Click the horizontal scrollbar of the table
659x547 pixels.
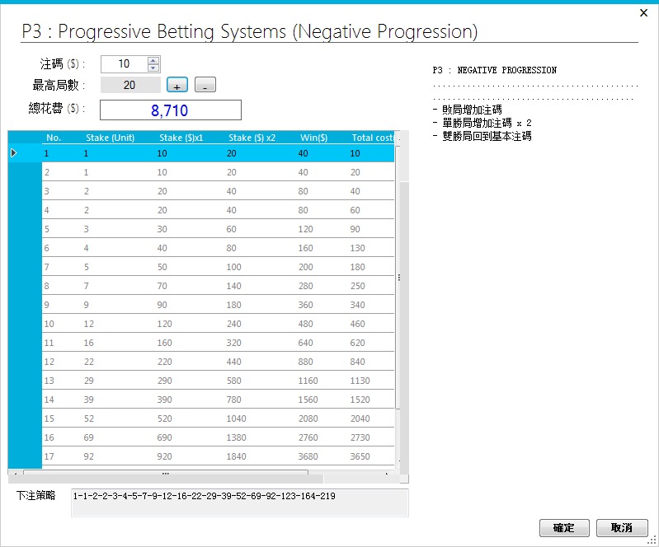[165, 475]
